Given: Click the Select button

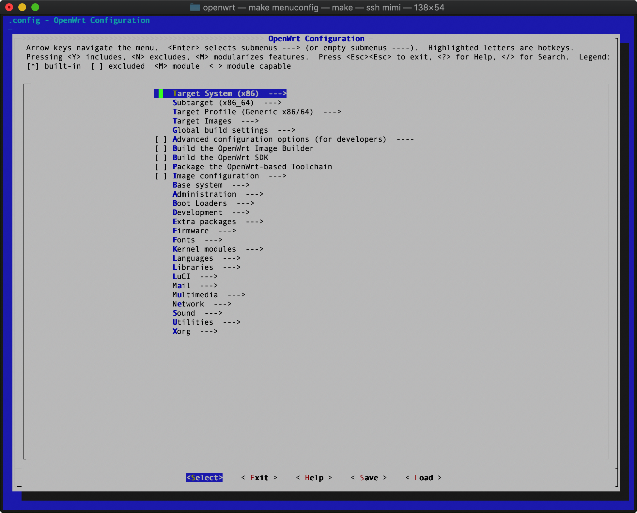Looking at the screenshot, I should click(204, 478).
